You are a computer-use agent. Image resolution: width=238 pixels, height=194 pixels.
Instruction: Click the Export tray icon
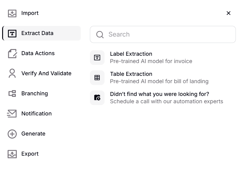pyautogui.click(x=12, y=154)
